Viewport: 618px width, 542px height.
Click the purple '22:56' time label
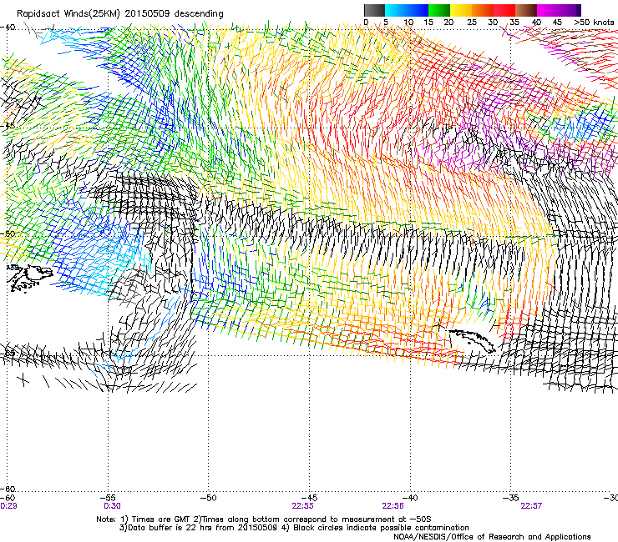393,506
